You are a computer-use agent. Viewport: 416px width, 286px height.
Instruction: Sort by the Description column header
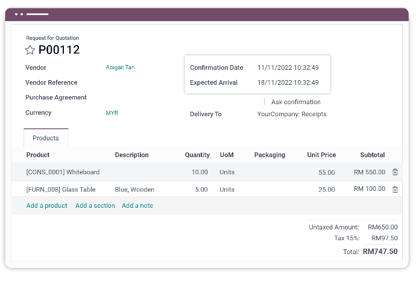pos(131,155)
